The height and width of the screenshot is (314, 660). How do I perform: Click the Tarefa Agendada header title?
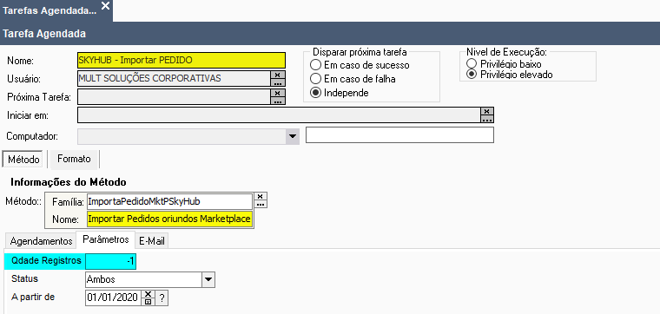44,34
